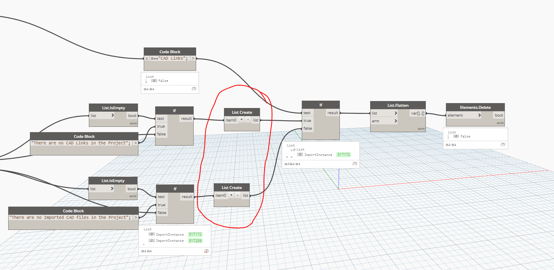Click AUTO lacing on List.IsEmpty wired to the Imported CAD If

tap(133, 196)
